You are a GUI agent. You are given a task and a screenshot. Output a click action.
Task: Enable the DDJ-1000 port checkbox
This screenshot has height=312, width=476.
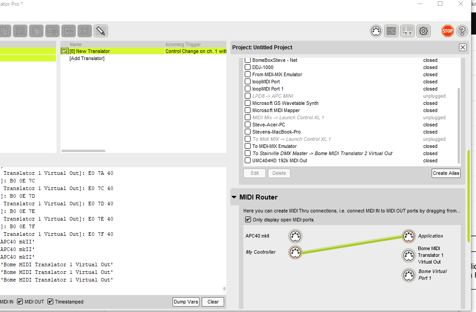[248, 67]
